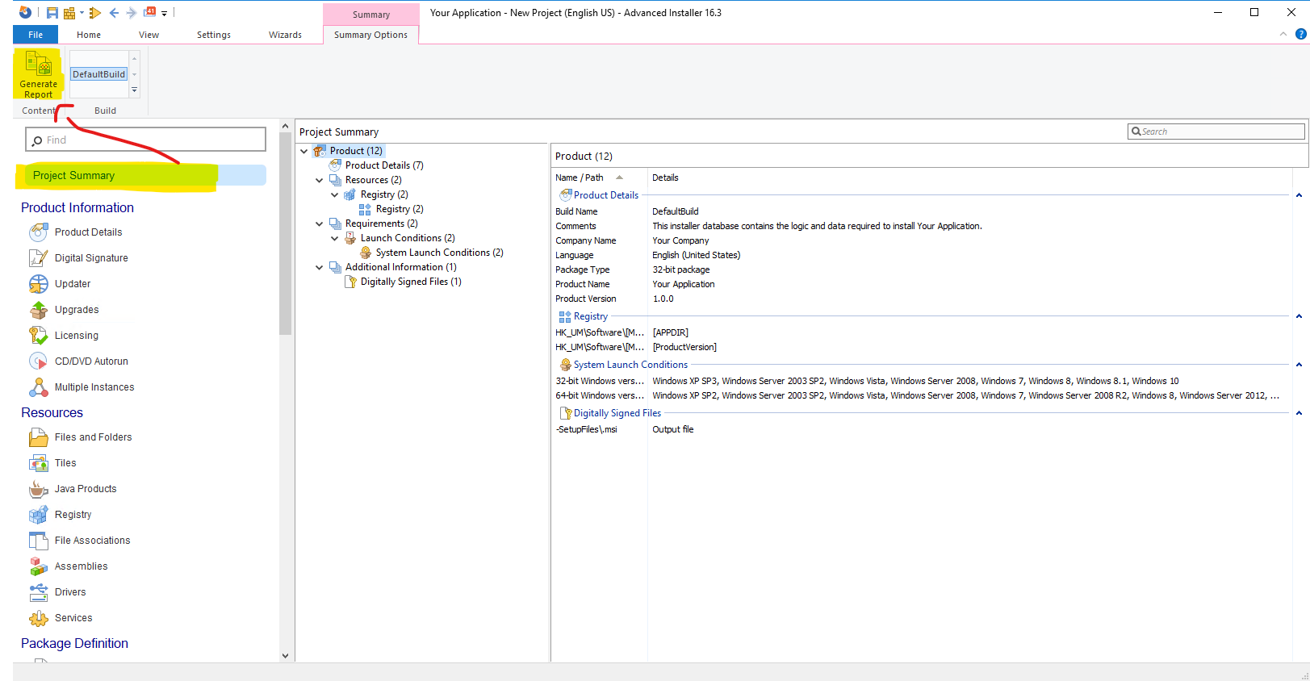Open the Drivers page in sidebar
This screenshot has width=1310, height=681.
[x=70, y=592]
